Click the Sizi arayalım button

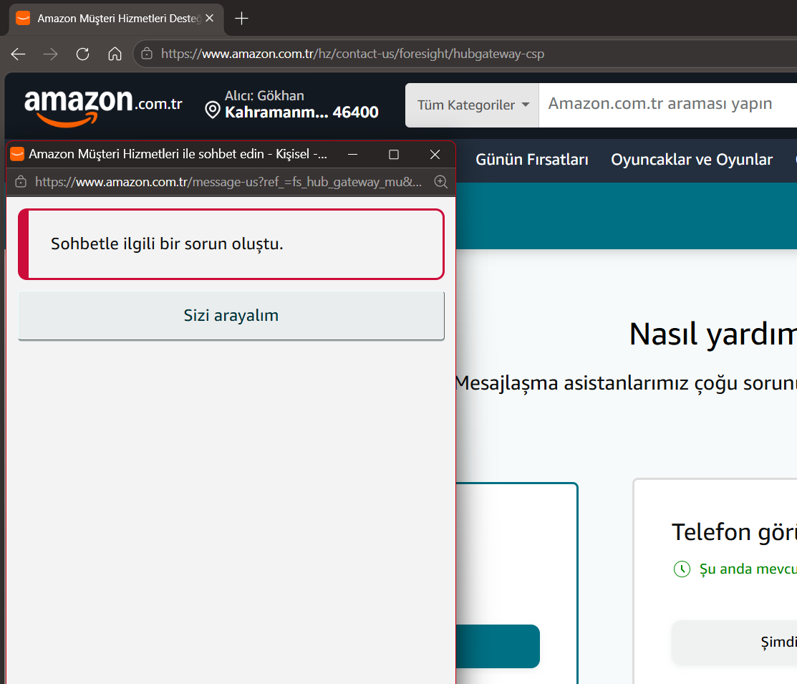[231, 315]
